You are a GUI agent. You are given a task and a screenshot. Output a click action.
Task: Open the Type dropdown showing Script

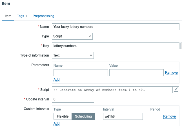coord(72,36)
